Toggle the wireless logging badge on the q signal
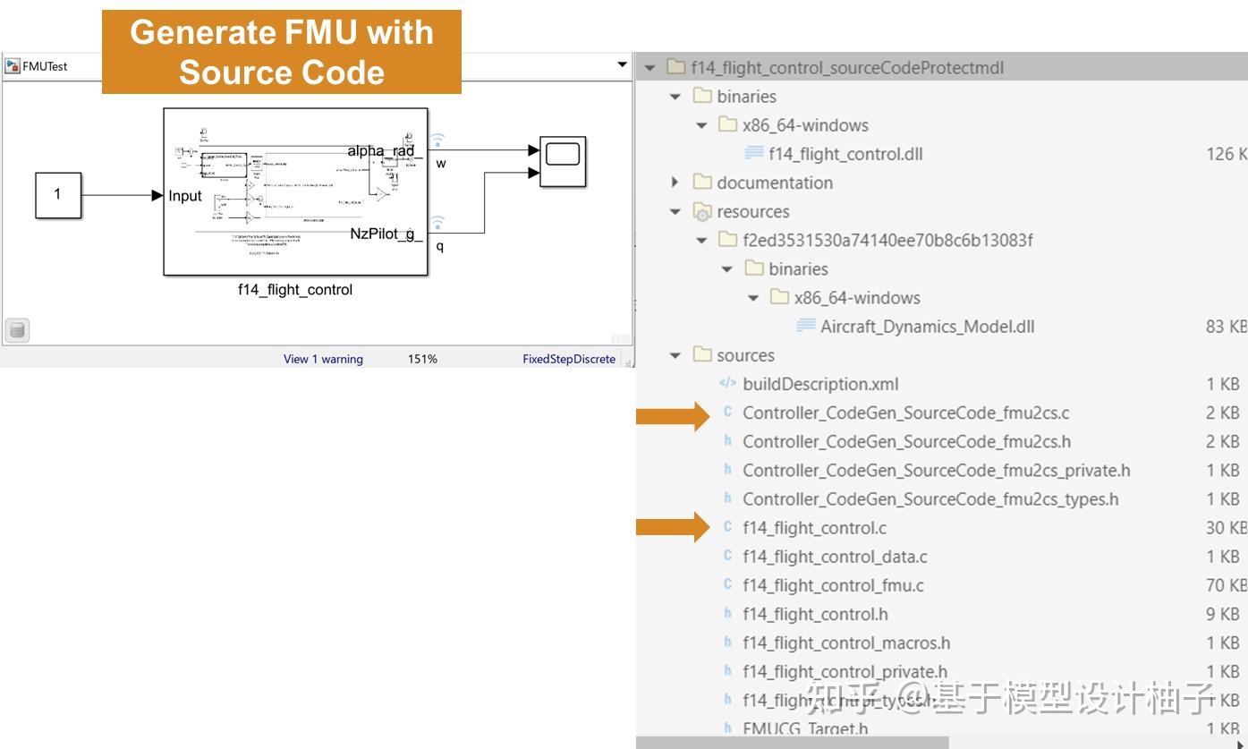Viewport: 1248px width, 749px height. [435, 223]
